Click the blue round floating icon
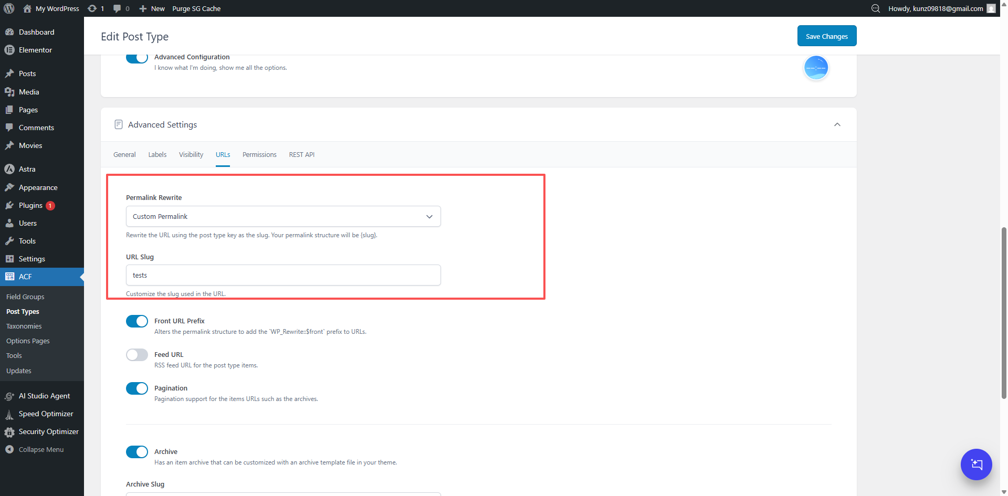Viewport: 1008px width, 496px height. tap(816, 68)
